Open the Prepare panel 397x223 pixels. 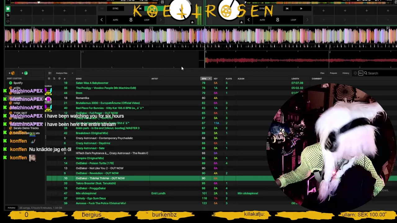click(x=333, y=73)
